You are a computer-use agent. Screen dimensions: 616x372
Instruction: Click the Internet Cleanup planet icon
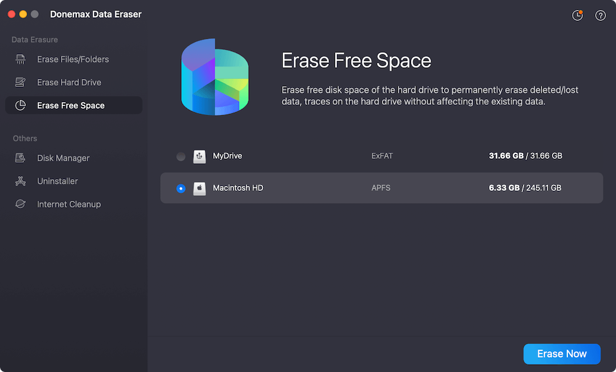click(x=20, y=204)
